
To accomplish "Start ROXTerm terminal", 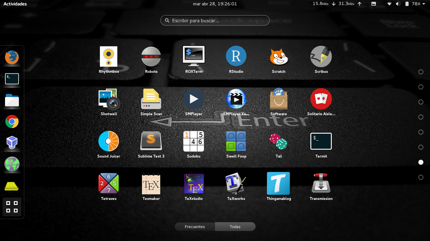I will (x=194, y=56).
